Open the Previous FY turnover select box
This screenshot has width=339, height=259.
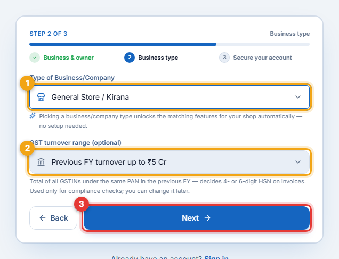[x=170, y=162]
